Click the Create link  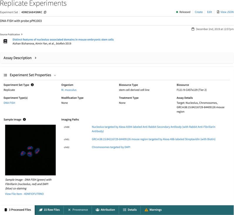pyautogui.click(x=199, y=12)
